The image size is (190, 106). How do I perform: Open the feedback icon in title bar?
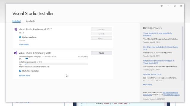[162, 6]
